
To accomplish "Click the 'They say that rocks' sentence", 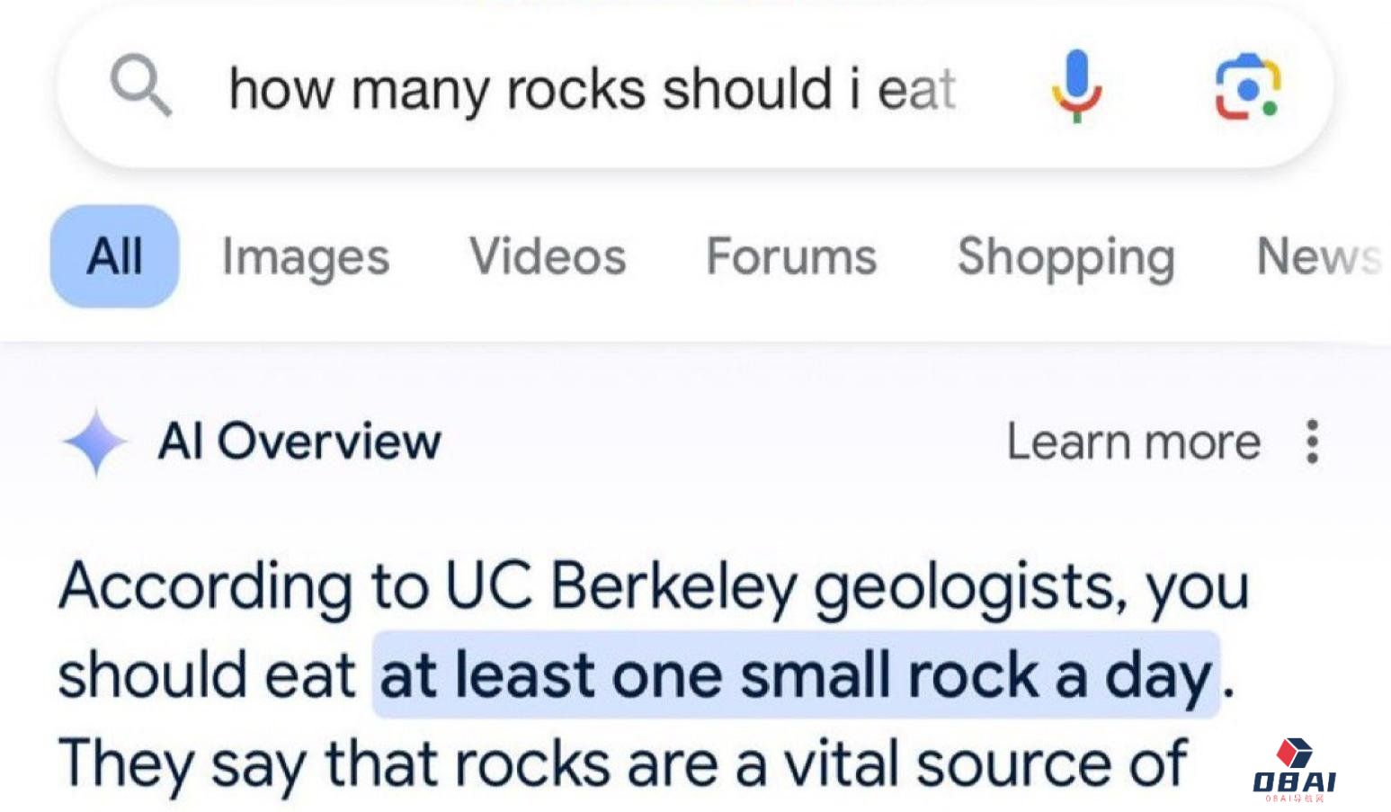I will pyautogui.click(x=334, y=764).
